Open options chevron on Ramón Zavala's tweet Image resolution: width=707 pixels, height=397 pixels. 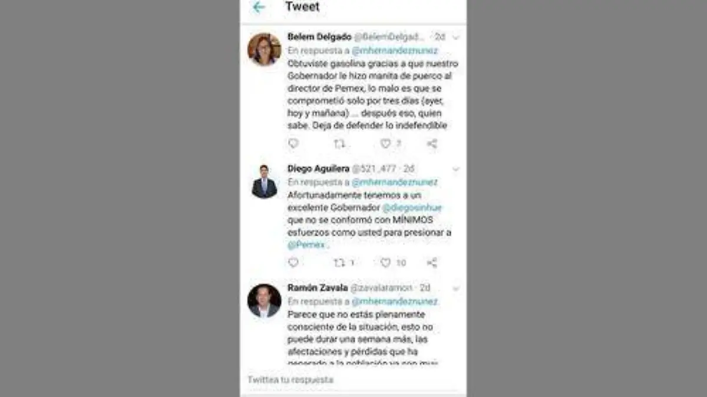[x=455, y=289]
